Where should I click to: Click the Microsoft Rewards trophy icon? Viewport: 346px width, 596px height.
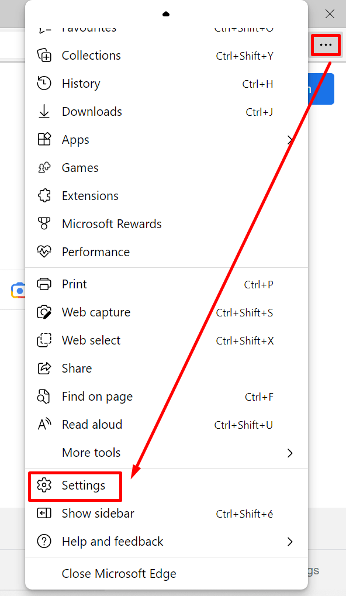pyautogui.click(x=44, y=224)
